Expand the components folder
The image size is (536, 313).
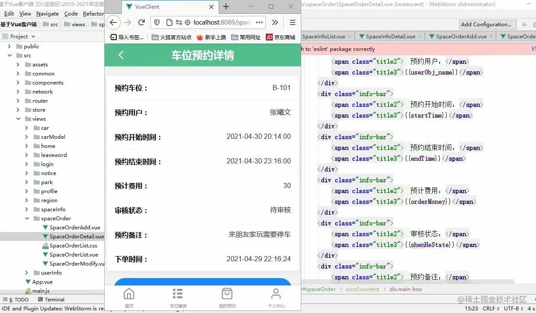point(18,82)
